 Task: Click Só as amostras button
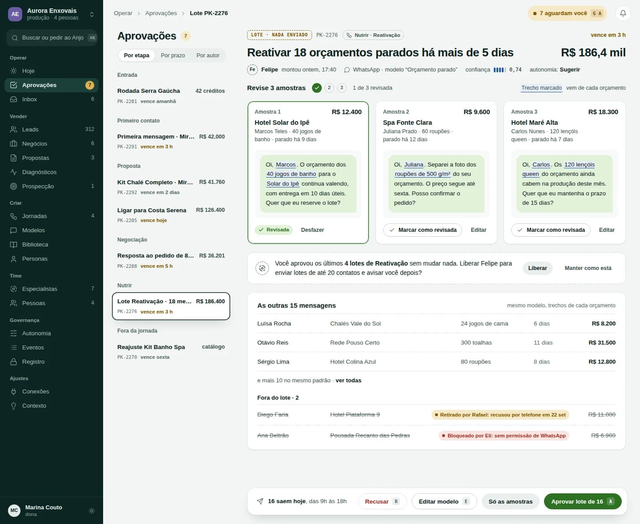click(x=510, y=501)
